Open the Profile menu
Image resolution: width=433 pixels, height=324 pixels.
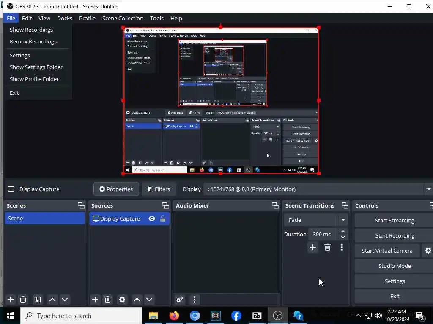(87, 18)
